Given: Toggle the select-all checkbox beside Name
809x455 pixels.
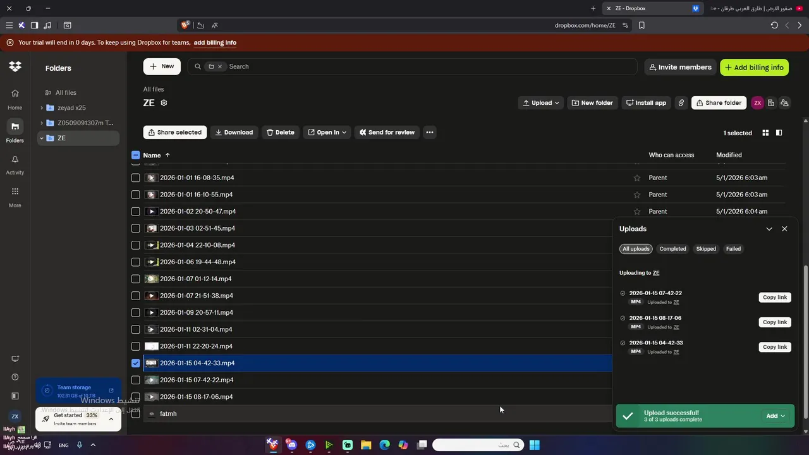Looking at the screenshot, I should pos(135,155).
